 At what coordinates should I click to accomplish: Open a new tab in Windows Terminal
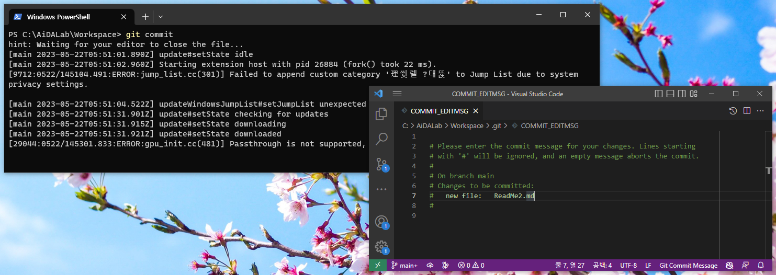tap(145, 17)
